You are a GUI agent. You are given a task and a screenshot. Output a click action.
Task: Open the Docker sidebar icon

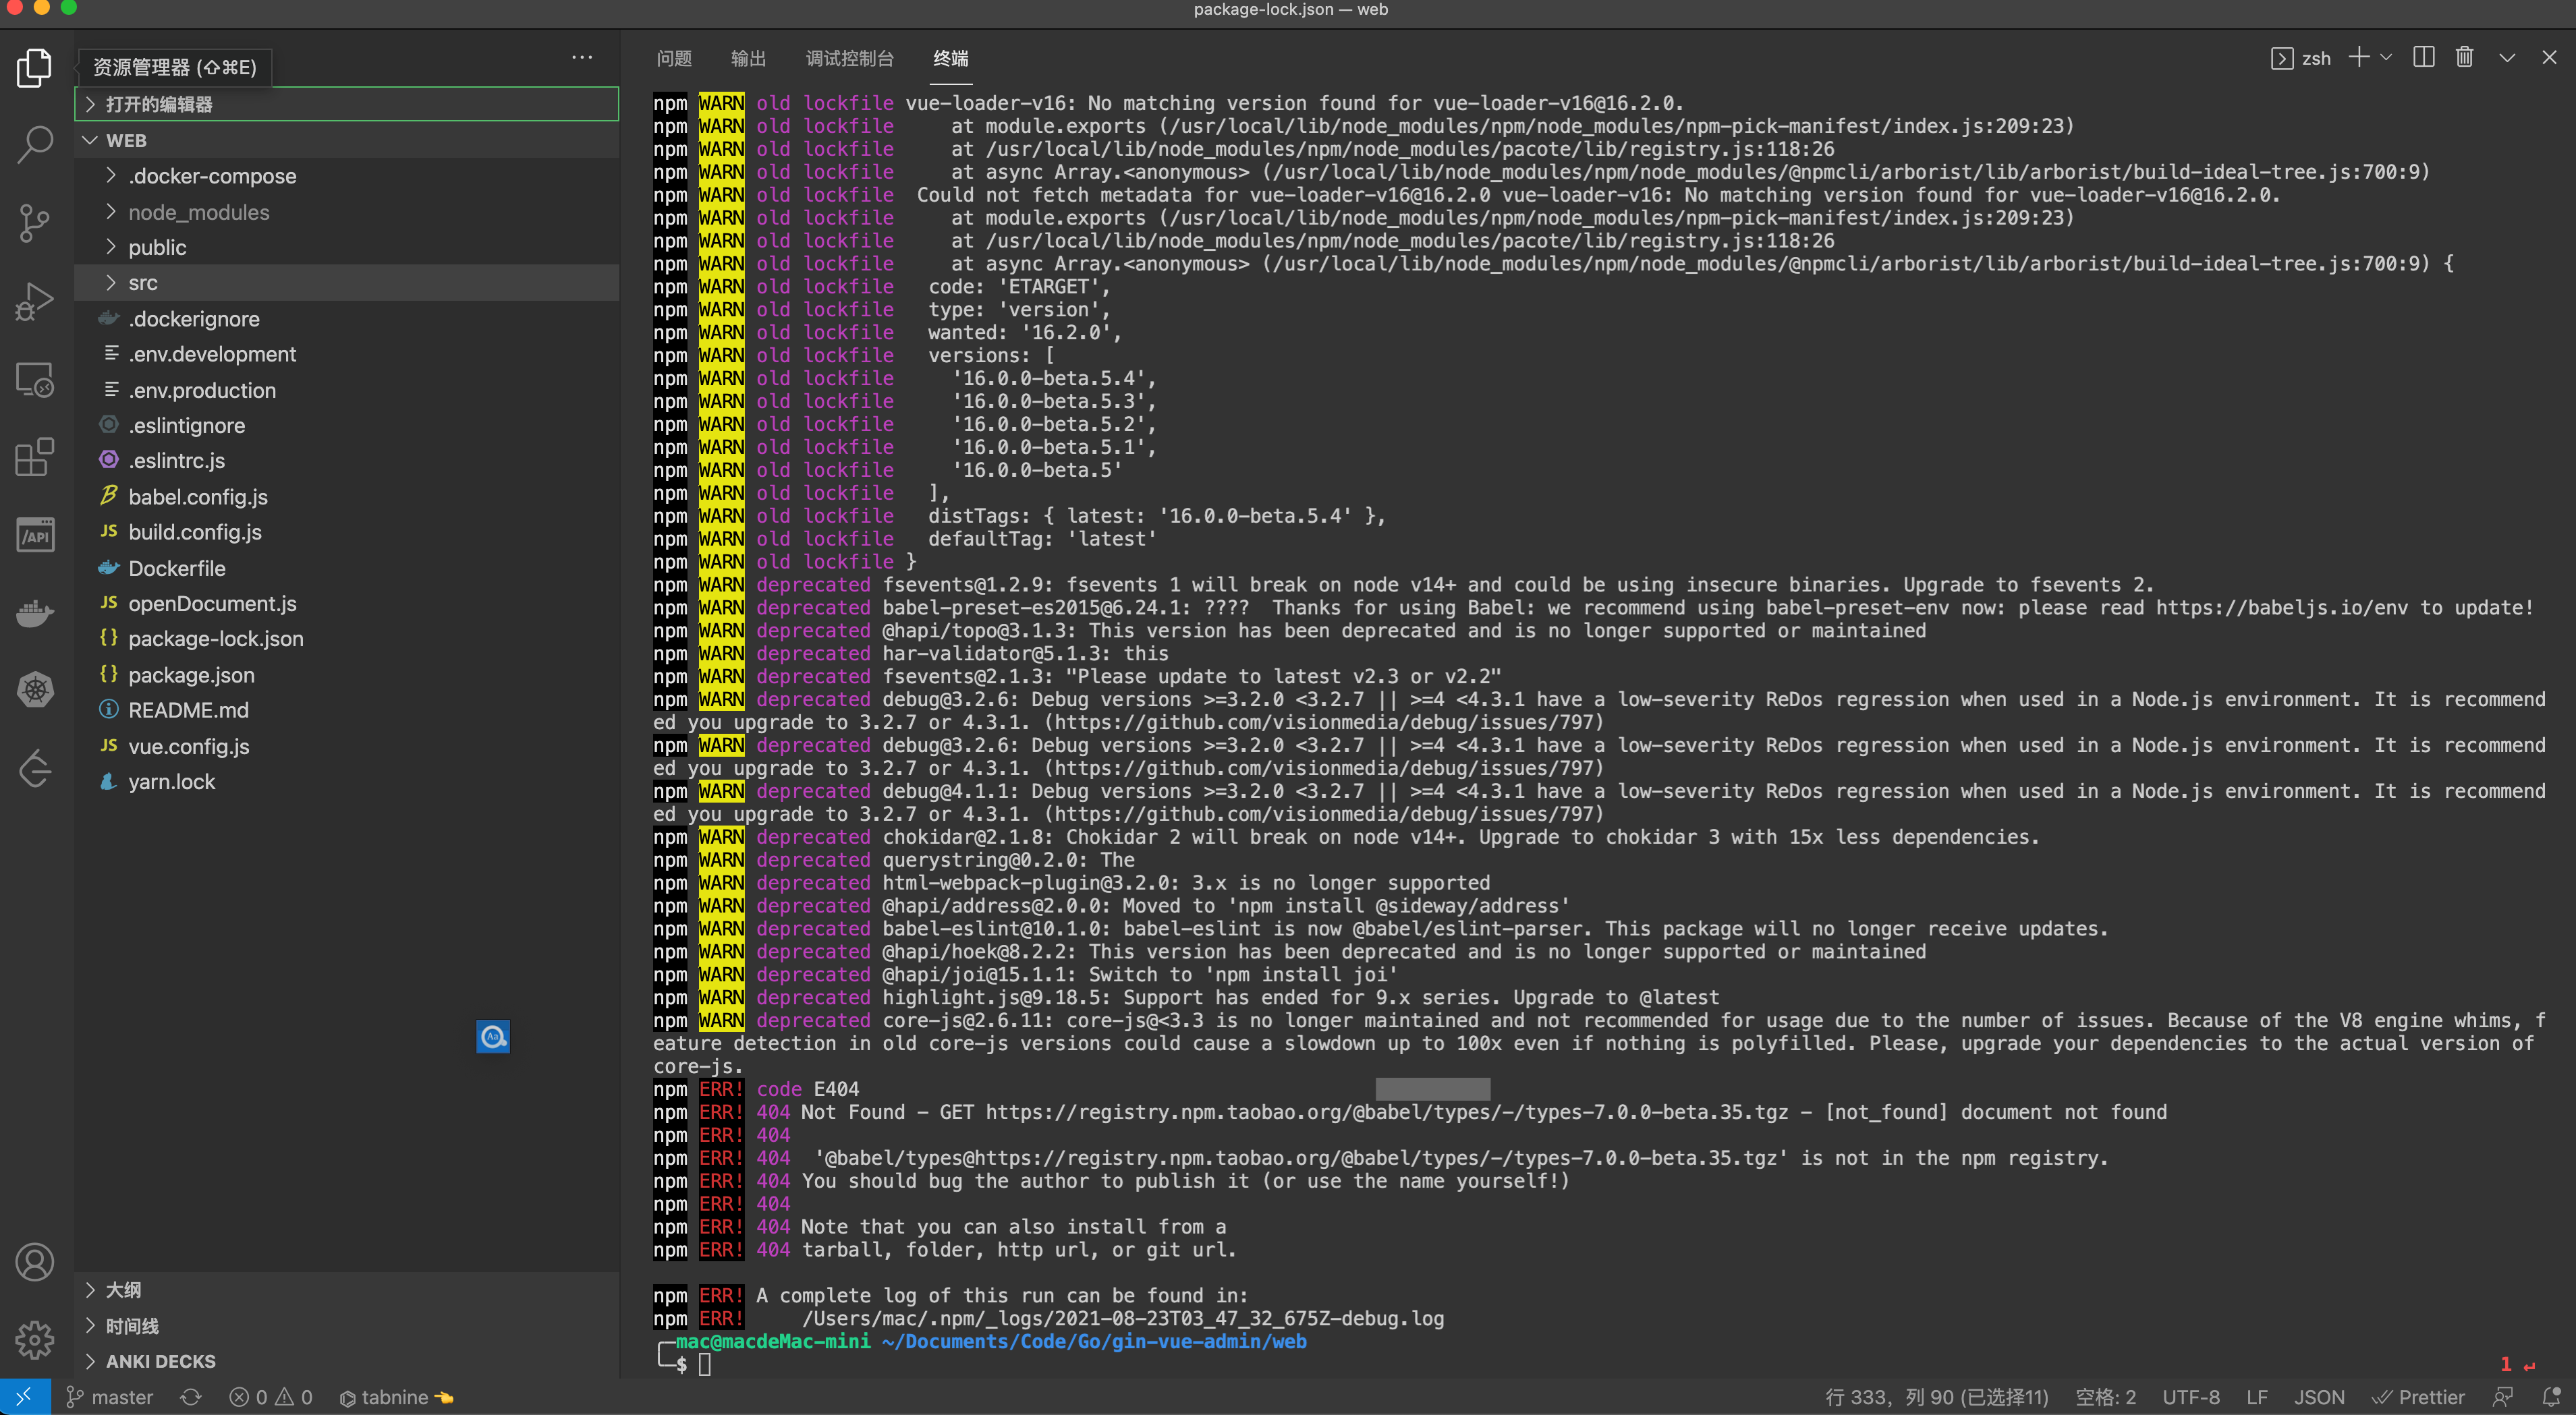pyautogui.click(x=36, y=612)
